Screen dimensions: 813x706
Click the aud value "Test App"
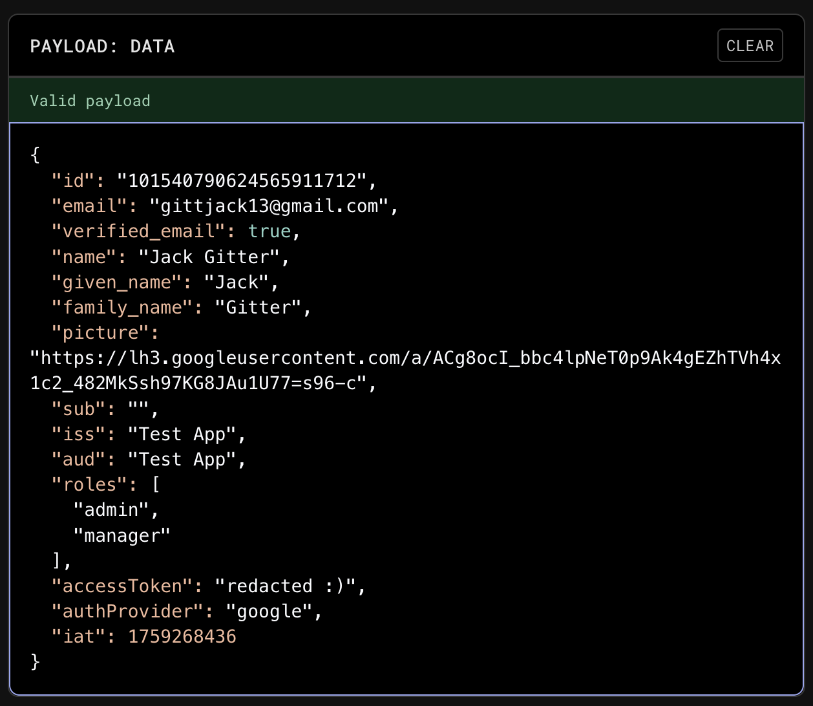coord(182,460)
